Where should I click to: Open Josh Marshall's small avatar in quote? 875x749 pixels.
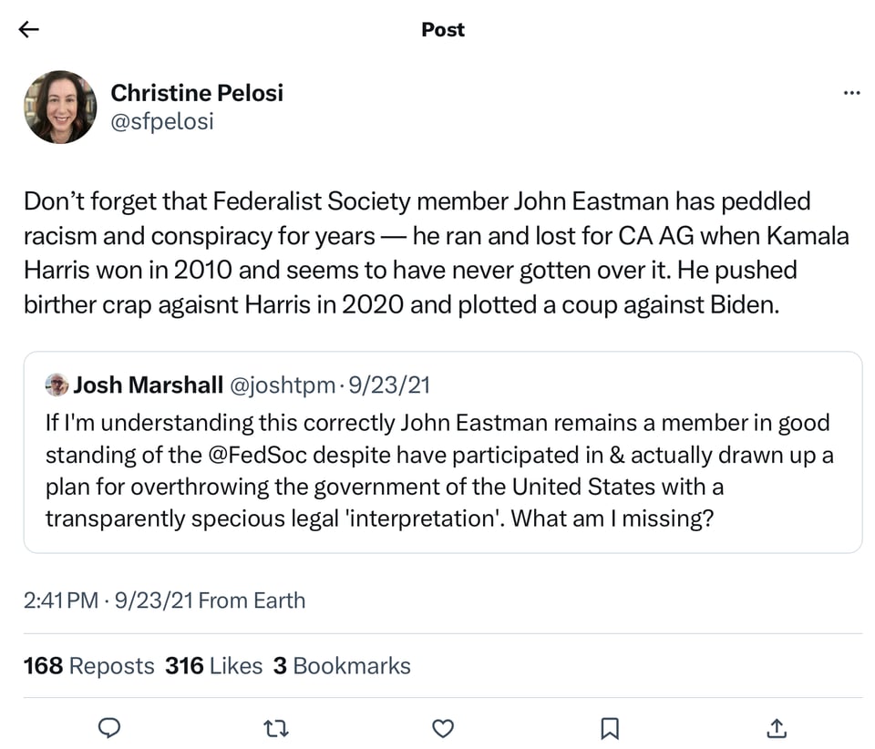pyautogui.click(x=57, y=385)
